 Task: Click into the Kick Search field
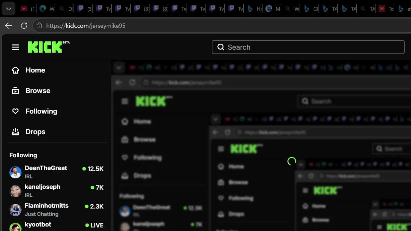(308, 47)
